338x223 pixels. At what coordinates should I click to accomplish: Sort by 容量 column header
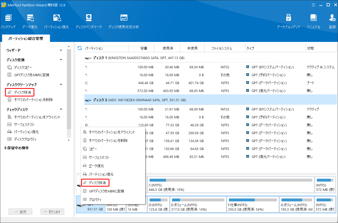pos(144,48)
